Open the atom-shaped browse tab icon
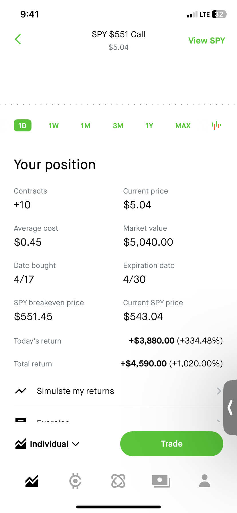Image resolution: width=237 pixels, height=513 pixels. (x=118, y=481)
